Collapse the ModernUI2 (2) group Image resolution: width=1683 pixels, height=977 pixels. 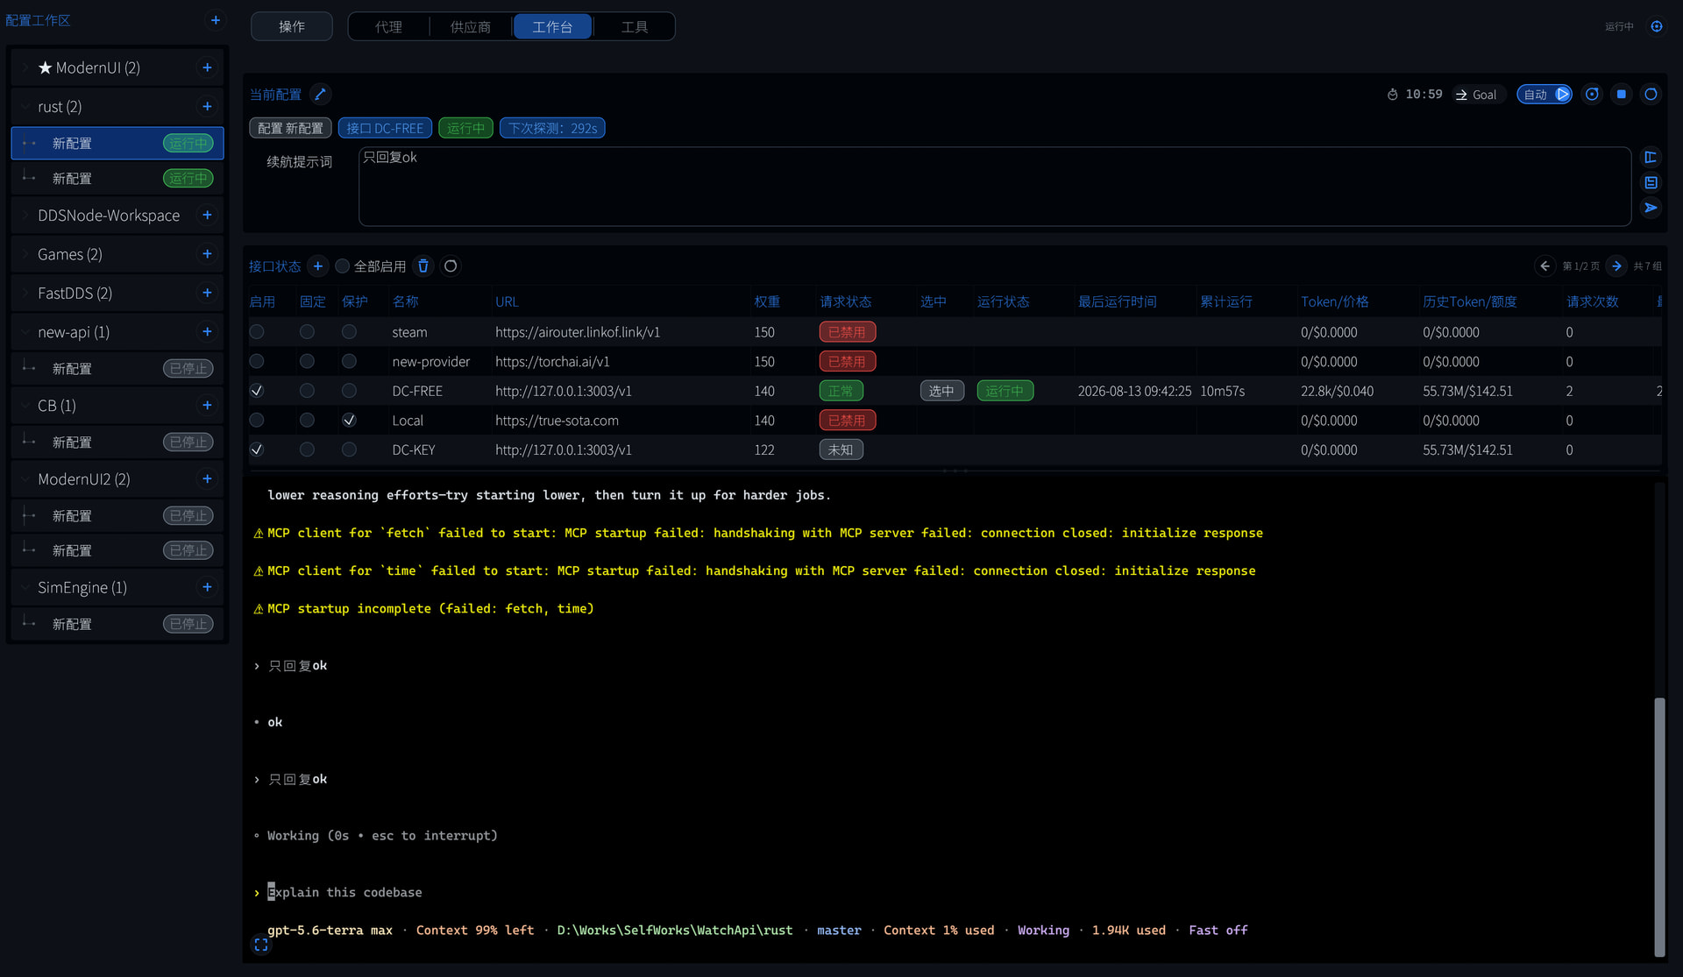(25, 478)
